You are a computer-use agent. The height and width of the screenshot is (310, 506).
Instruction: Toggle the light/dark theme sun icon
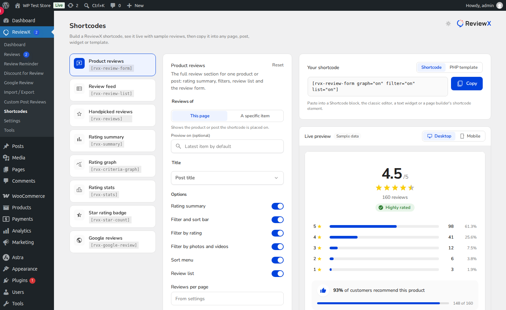tap(448, 24)
